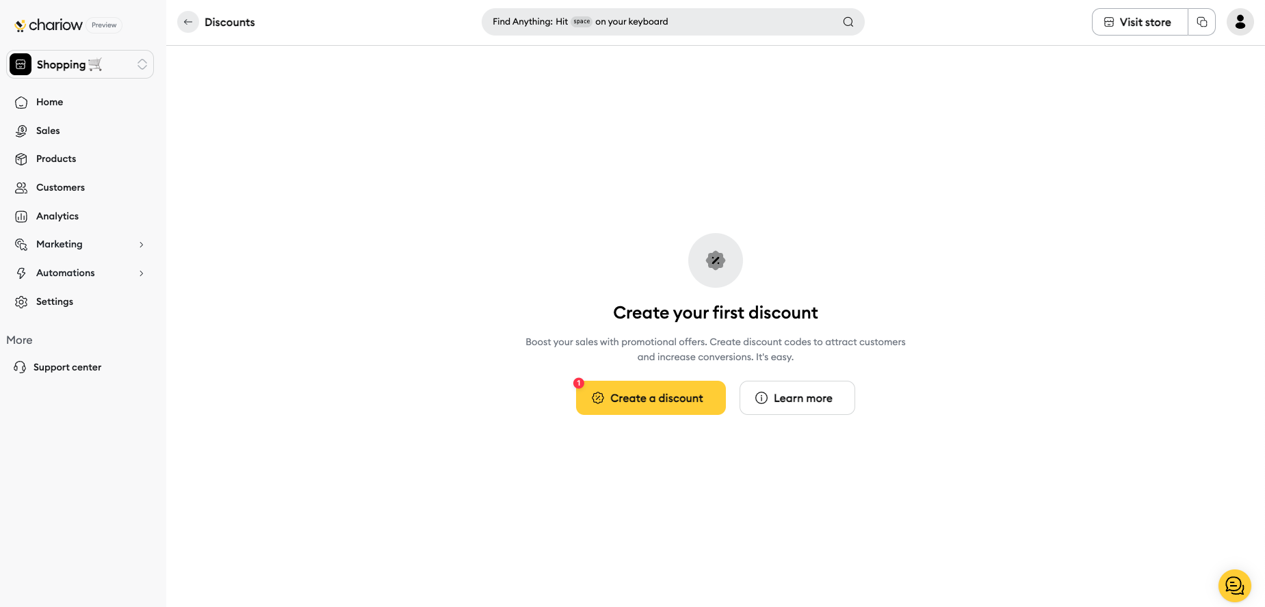Open the chat bubble support widget
This screenshot has width=1265, height=607.
1235,586
